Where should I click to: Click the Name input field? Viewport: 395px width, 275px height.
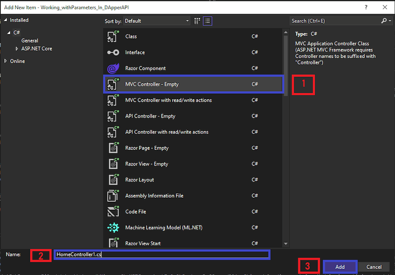[x=162, y=255]
